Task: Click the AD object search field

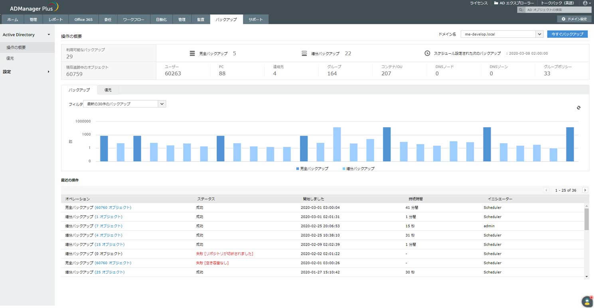Action: 557,10
